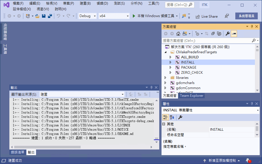Expand the PACKAGE project node
Image resolution: width=262 pixels, height=164 pixels.
170,67
